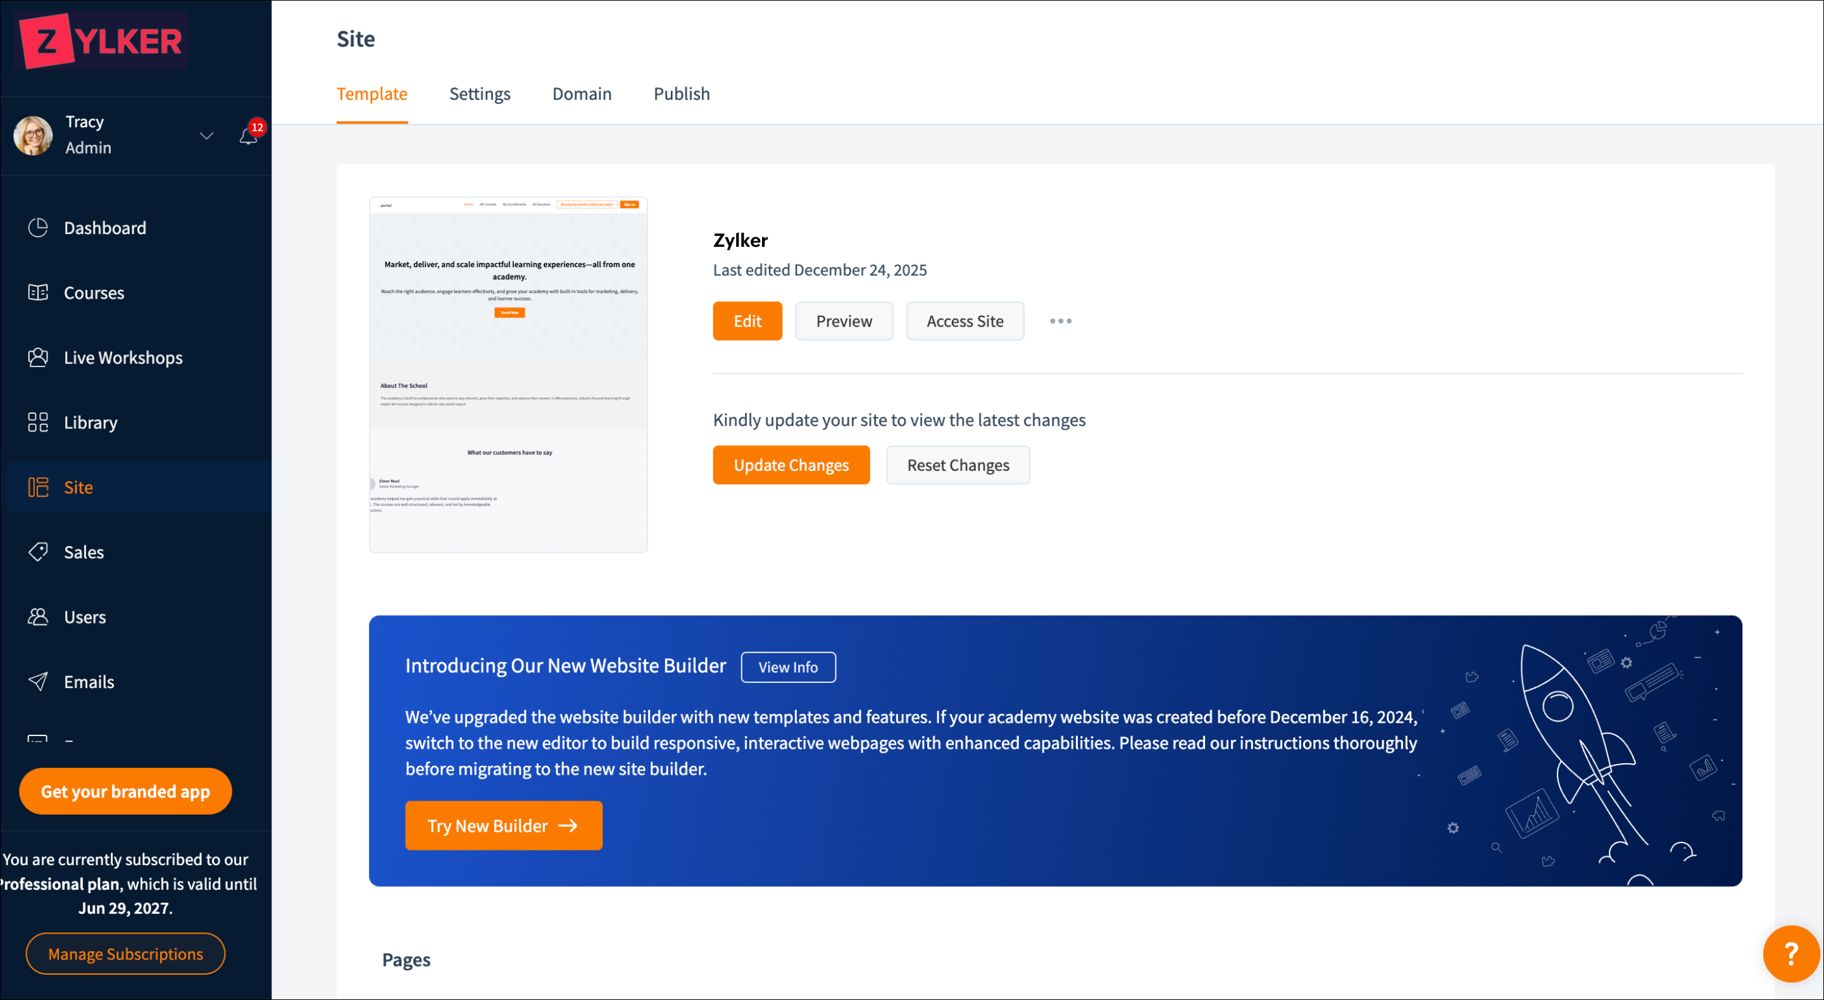1824x1000 pixels.
Task: Click the Users people icon
Action: tap(37, 617)
